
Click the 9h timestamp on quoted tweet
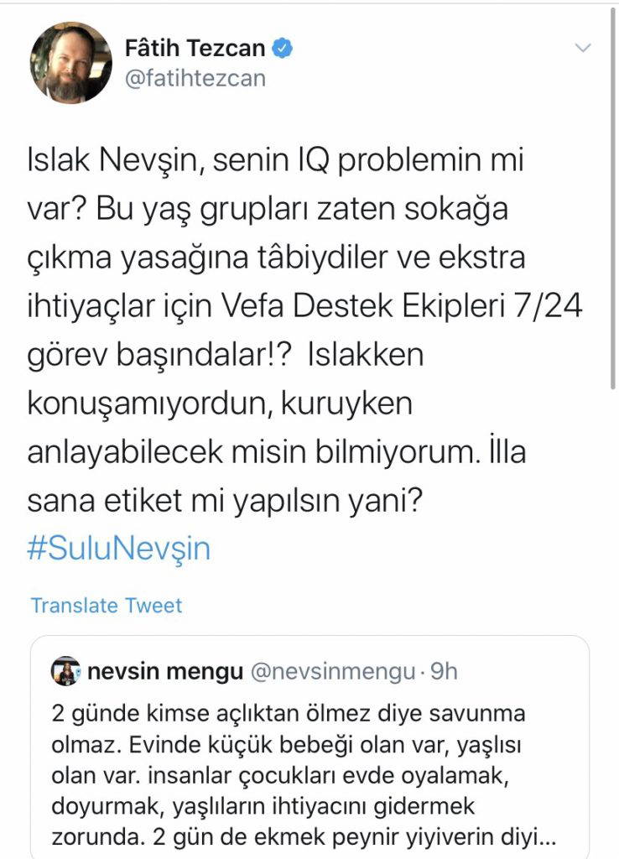442,671
